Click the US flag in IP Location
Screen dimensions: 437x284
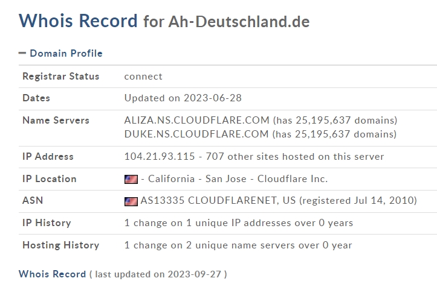[131, 179]
